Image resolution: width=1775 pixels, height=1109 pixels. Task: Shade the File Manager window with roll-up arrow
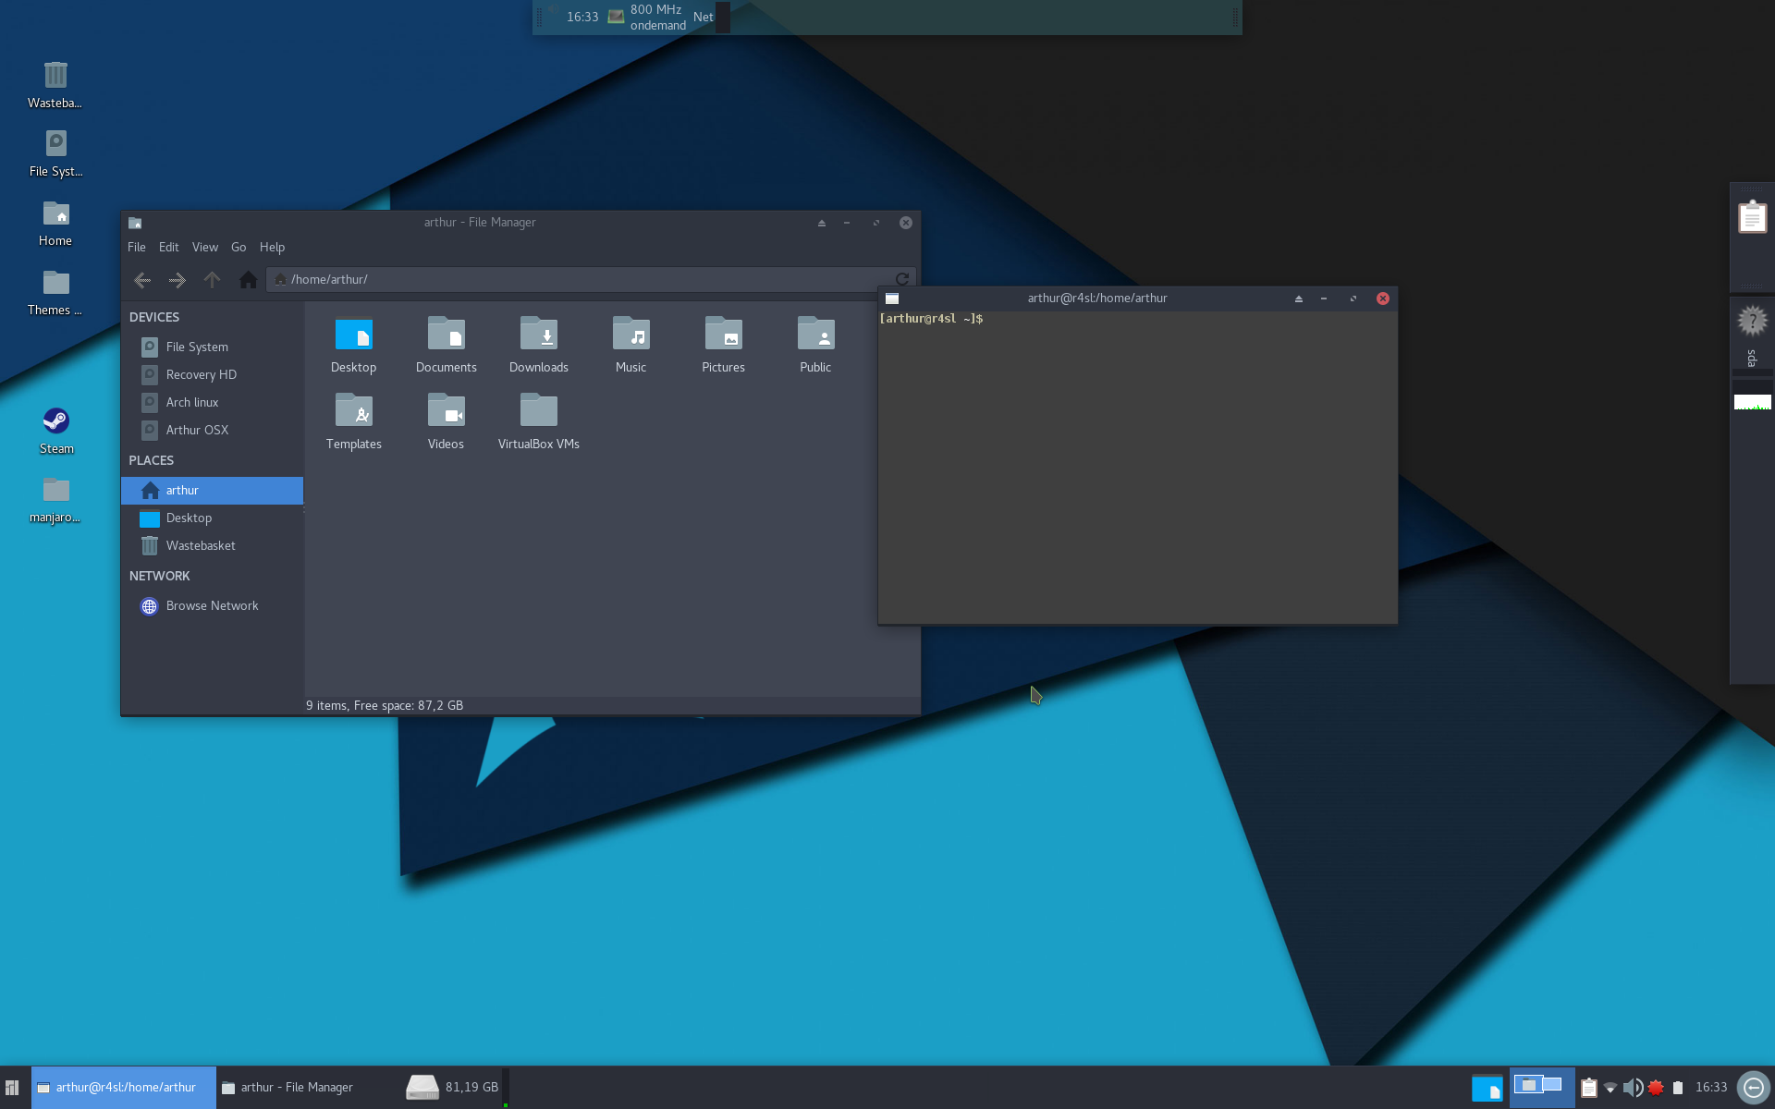click(821, 223)
